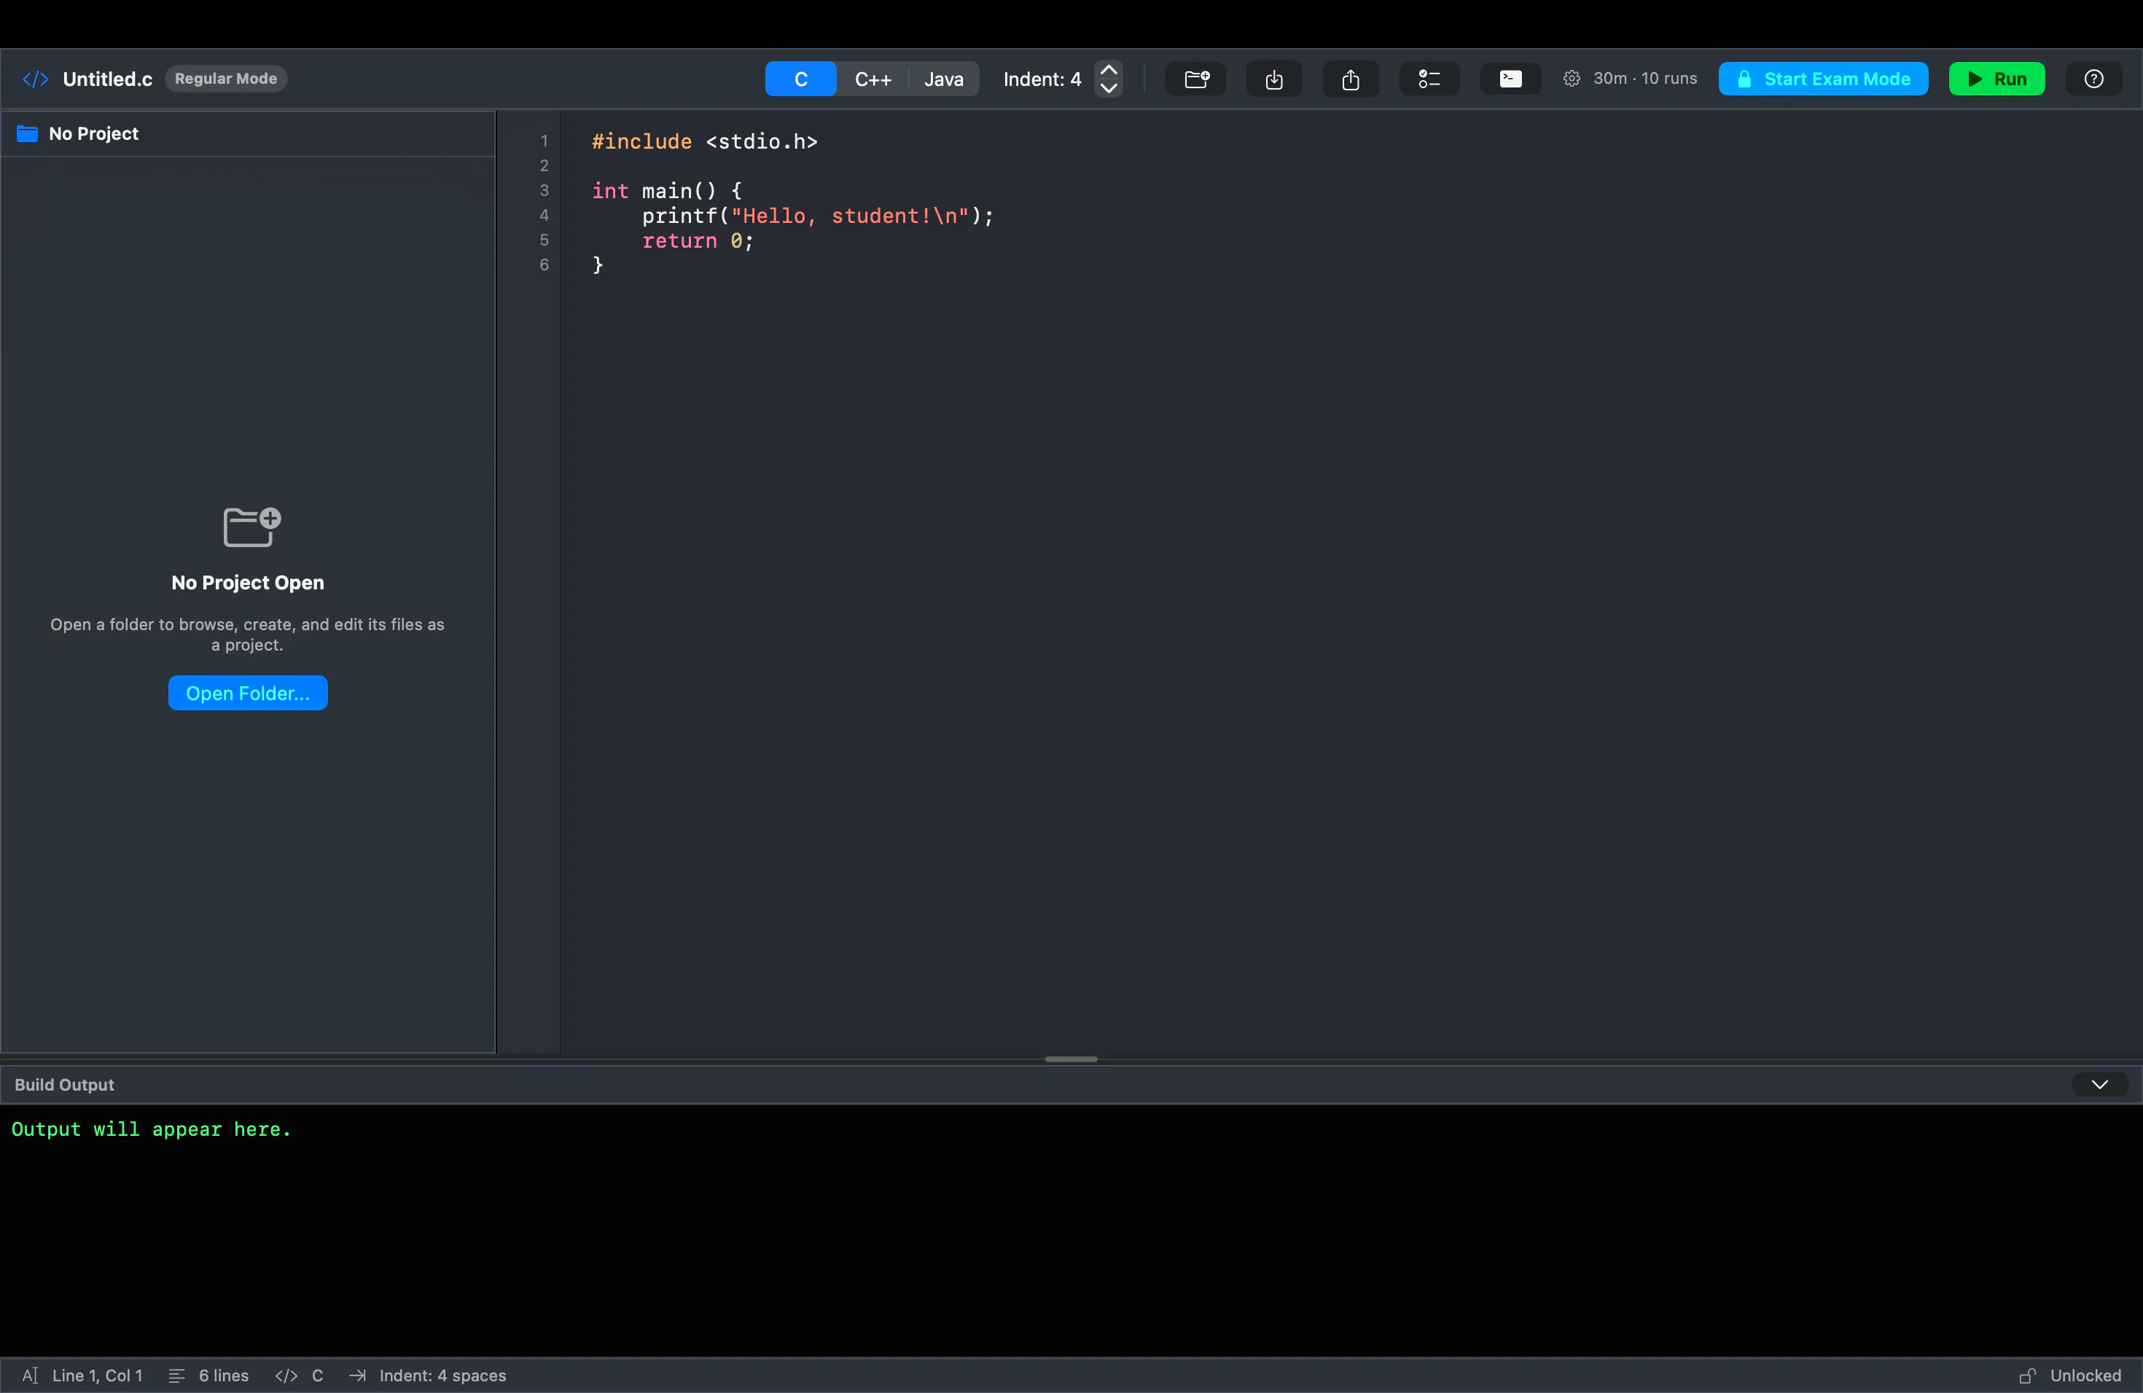Switch language to C++

coord(873,79)
